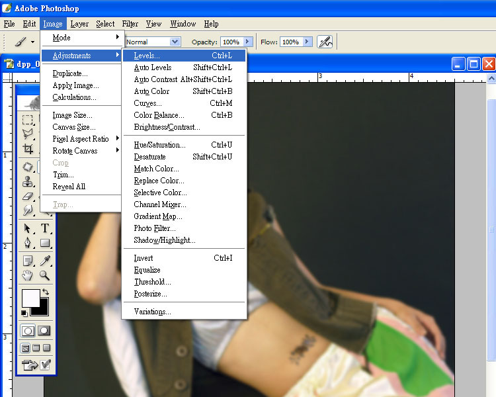496x397 pixels.
Task: Click the foreground color swatch
Action: coord(30,298)
